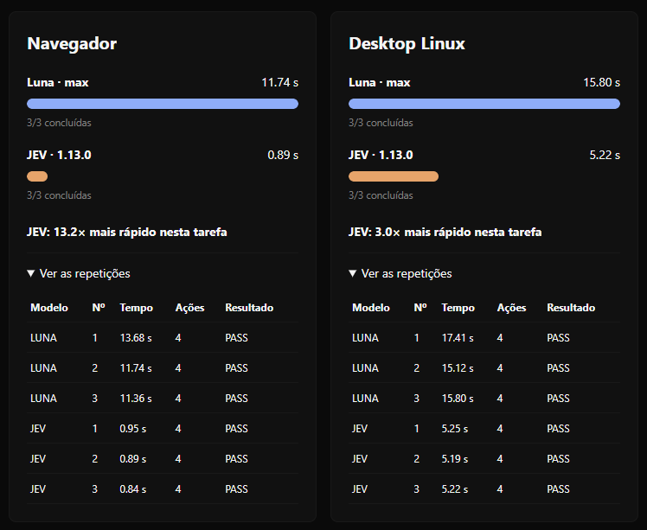Click the Modelo column header in Navegador table

[x=49, y=308]
